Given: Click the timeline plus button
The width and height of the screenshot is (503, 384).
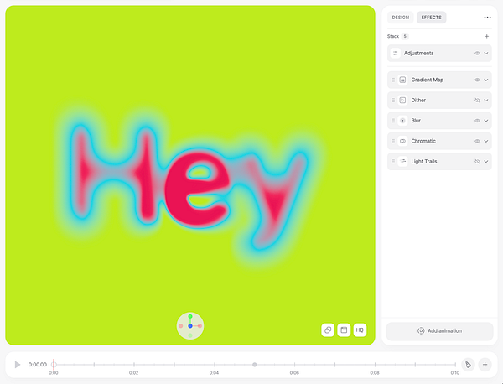Looking at the screenshot, I should click(x=485, y=365).
